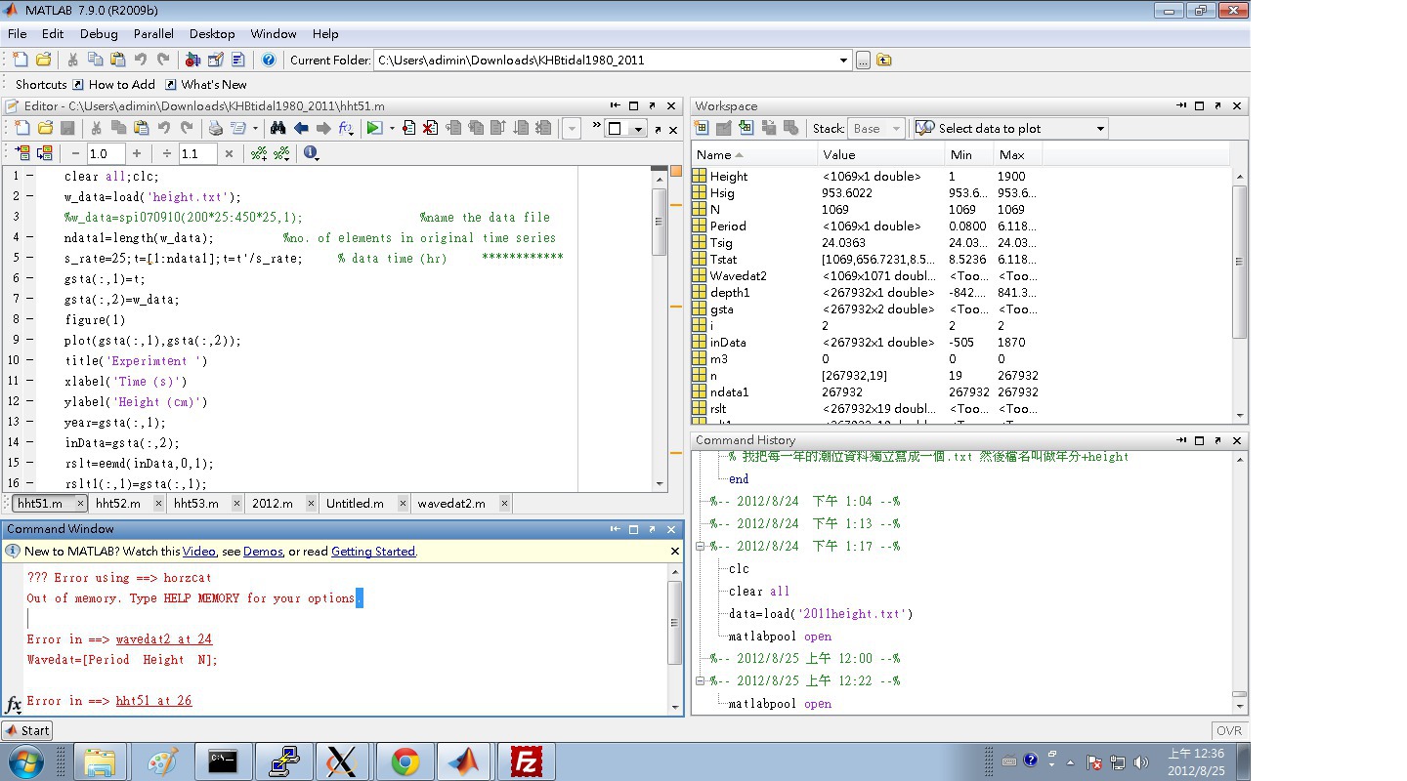Click the blue Help question mark icon

click(269, 60)
